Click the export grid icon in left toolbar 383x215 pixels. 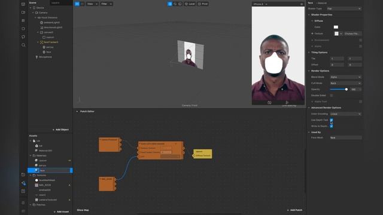23,191
